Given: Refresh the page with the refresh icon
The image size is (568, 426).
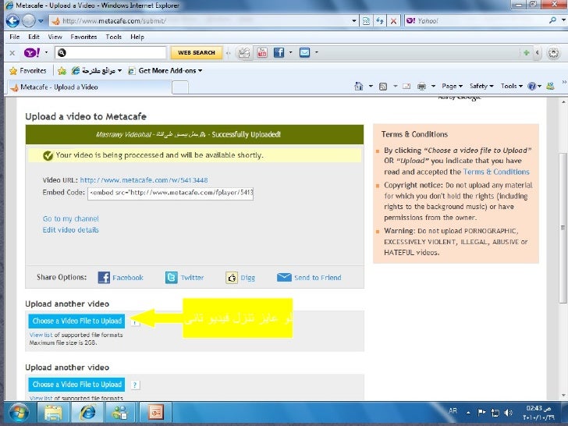Looking at the screenshot, I should point(380,21).
